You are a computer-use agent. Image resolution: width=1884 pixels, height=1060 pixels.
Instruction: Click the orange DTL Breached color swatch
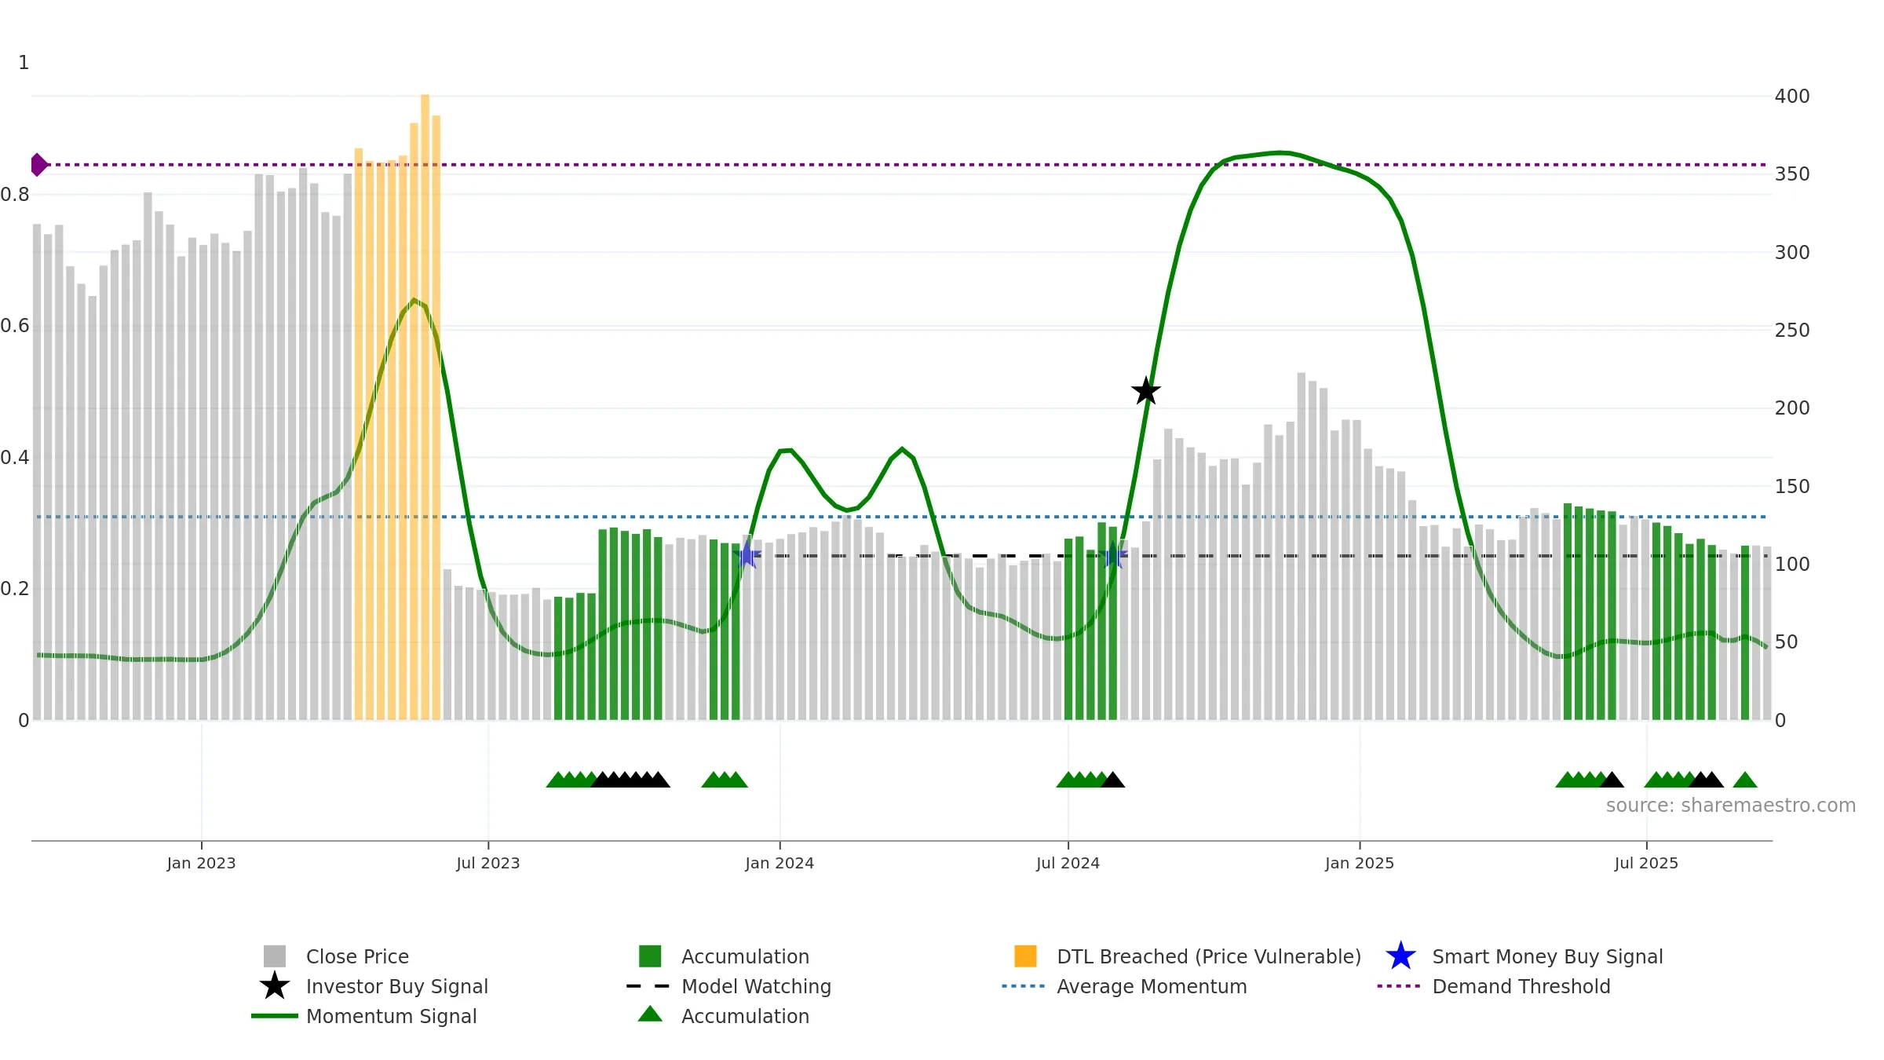tap(1025, 956)
